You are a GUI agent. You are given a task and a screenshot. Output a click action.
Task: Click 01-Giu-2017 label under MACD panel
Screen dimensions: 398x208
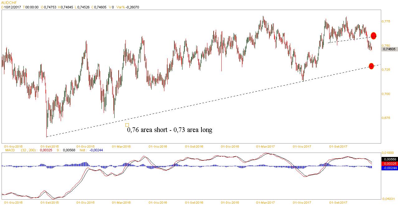(x=302, y=203)
